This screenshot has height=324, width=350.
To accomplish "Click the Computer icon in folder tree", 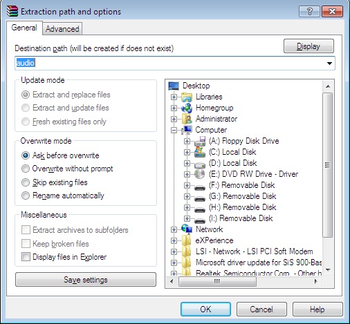I will tap(187, 130).
